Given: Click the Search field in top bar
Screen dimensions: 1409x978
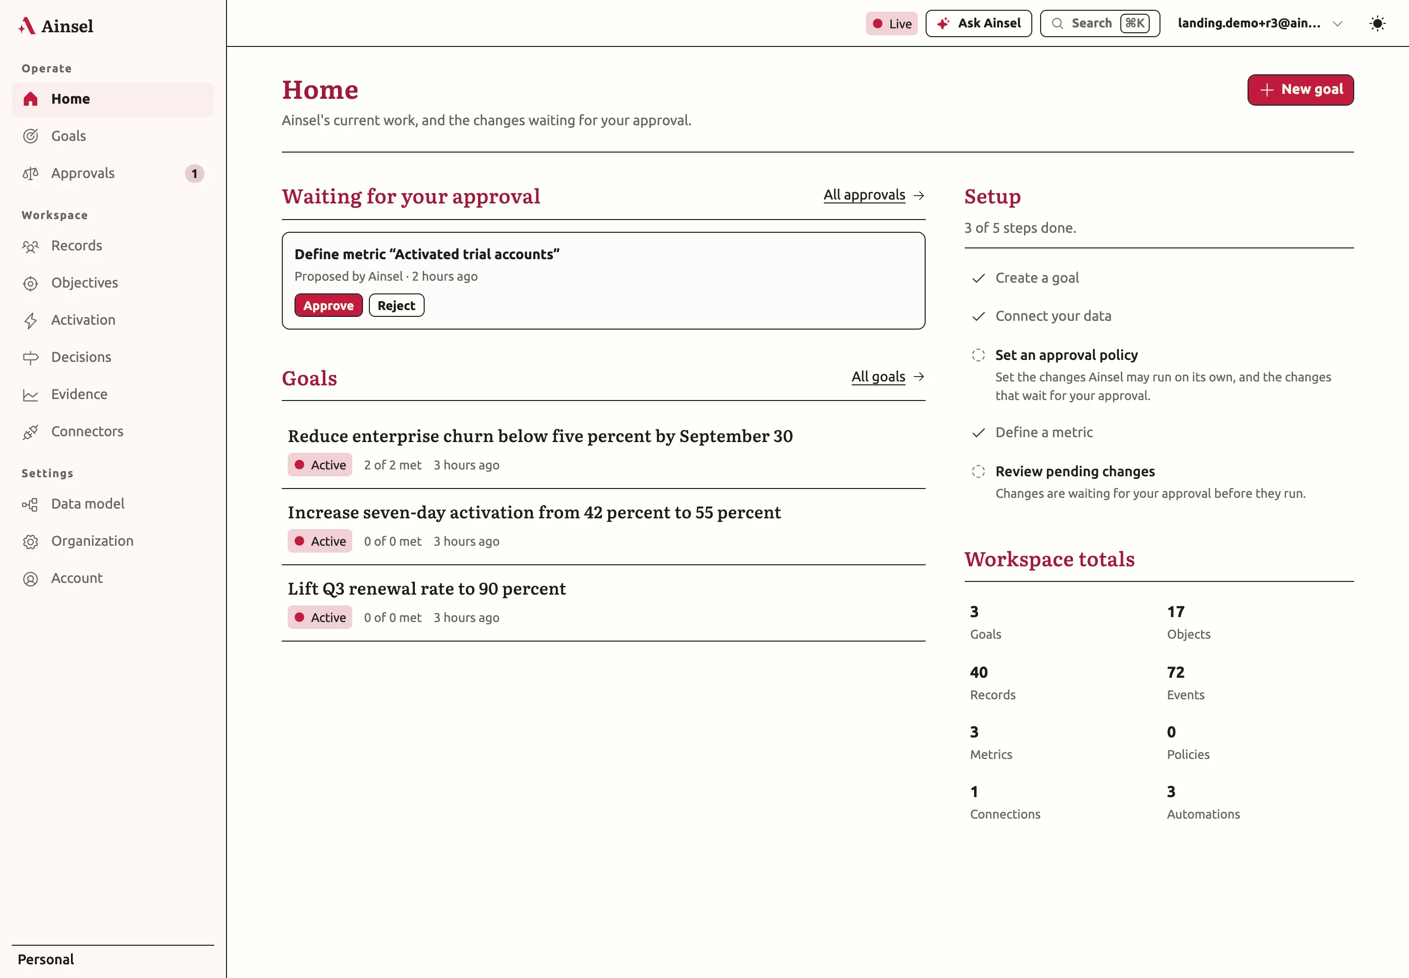Looking at the screenshot, I should 1100,23.
